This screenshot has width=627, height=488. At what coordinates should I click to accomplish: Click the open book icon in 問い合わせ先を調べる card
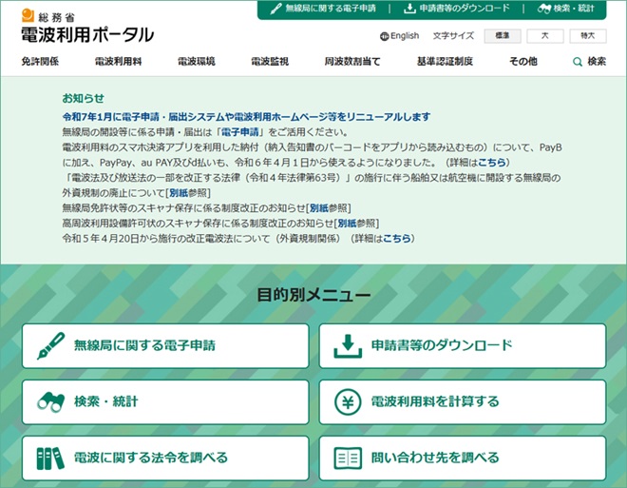click(x=348, y=459)
